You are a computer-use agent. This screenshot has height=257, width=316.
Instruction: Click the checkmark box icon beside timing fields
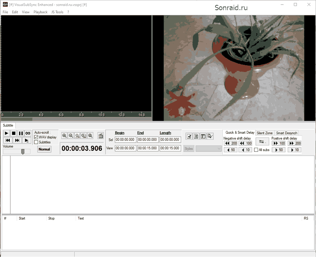pos(189,136)
